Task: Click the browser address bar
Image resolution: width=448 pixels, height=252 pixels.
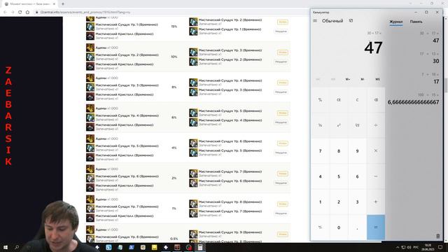Action: tap(171, 12)
